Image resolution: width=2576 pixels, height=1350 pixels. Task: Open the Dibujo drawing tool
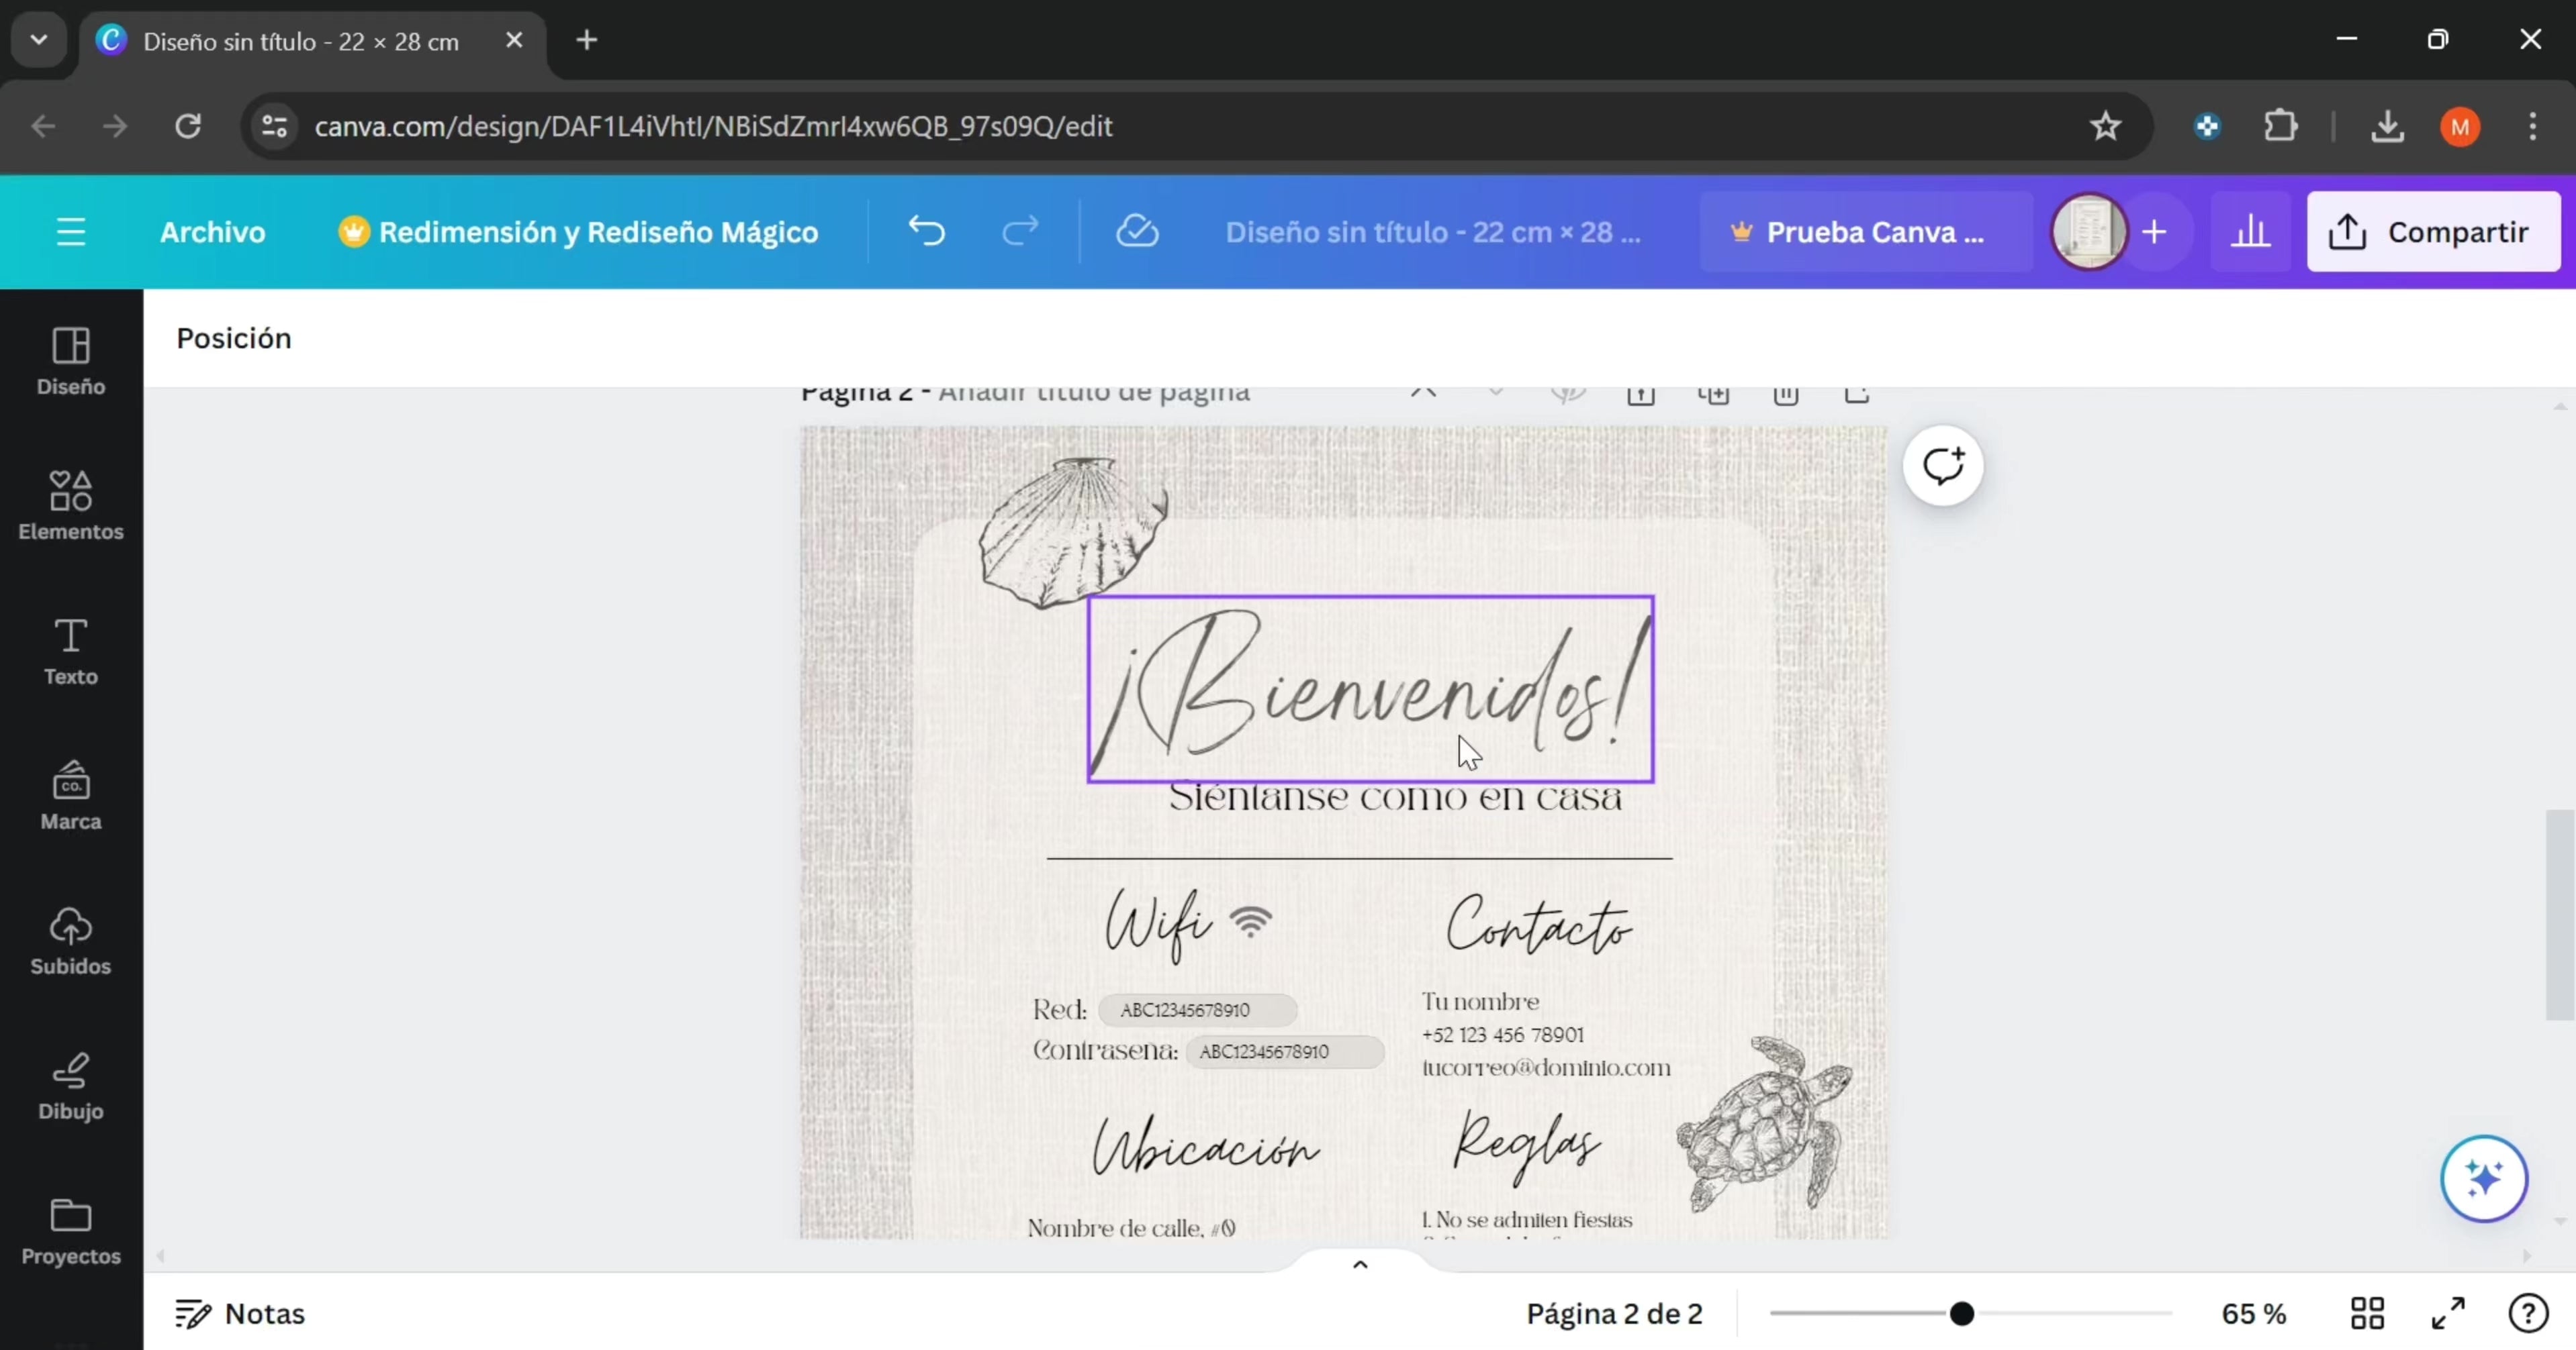point(70,1085)
